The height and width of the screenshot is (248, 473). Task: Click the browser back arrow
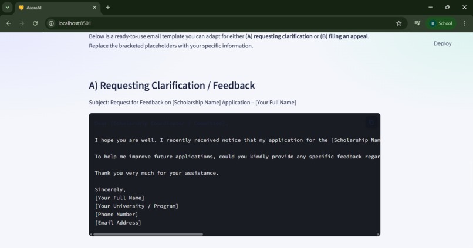pyautogui.click(x=8, y=23)
